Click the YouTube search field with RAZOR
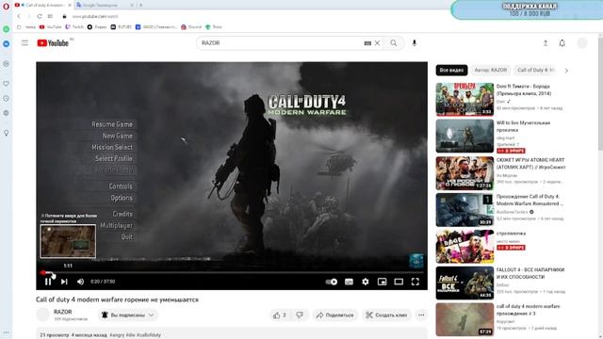Image resolution: width=603 pixels, height=339 pixels. pos(281,43)
